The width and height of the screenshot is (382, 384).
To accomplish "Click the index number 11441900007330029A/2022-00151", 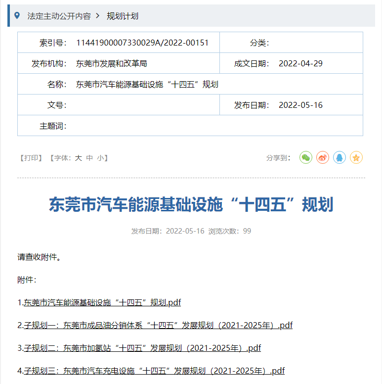I will pyautogui.click(x=142, y=43).
